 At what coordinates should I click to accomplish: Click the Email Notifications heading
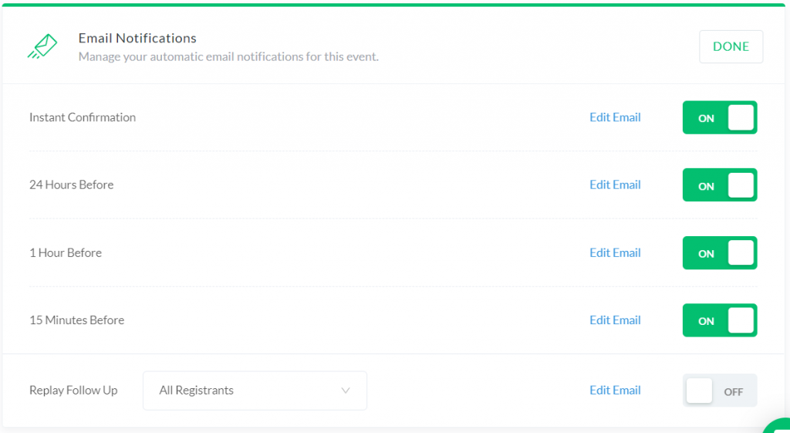137,39
